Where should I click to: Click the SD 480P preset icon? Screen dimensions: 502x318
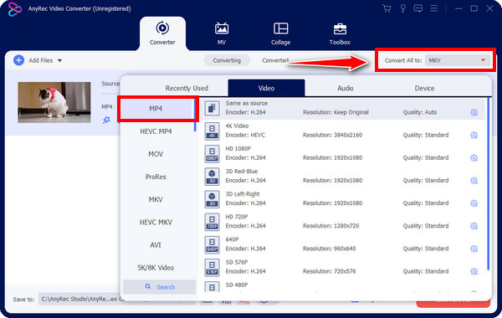tap(212, 286)
